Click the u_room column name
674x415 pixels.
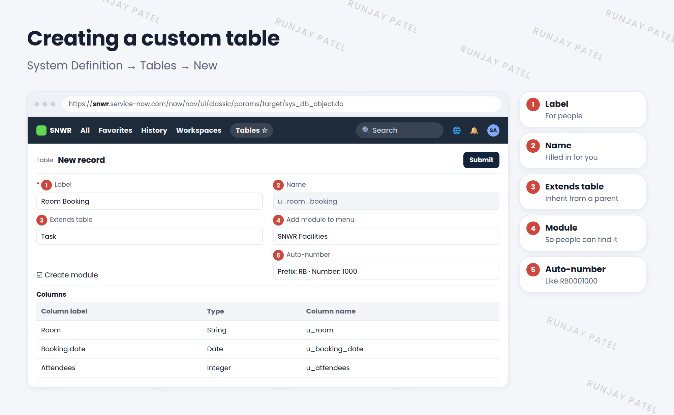[319, 330]
